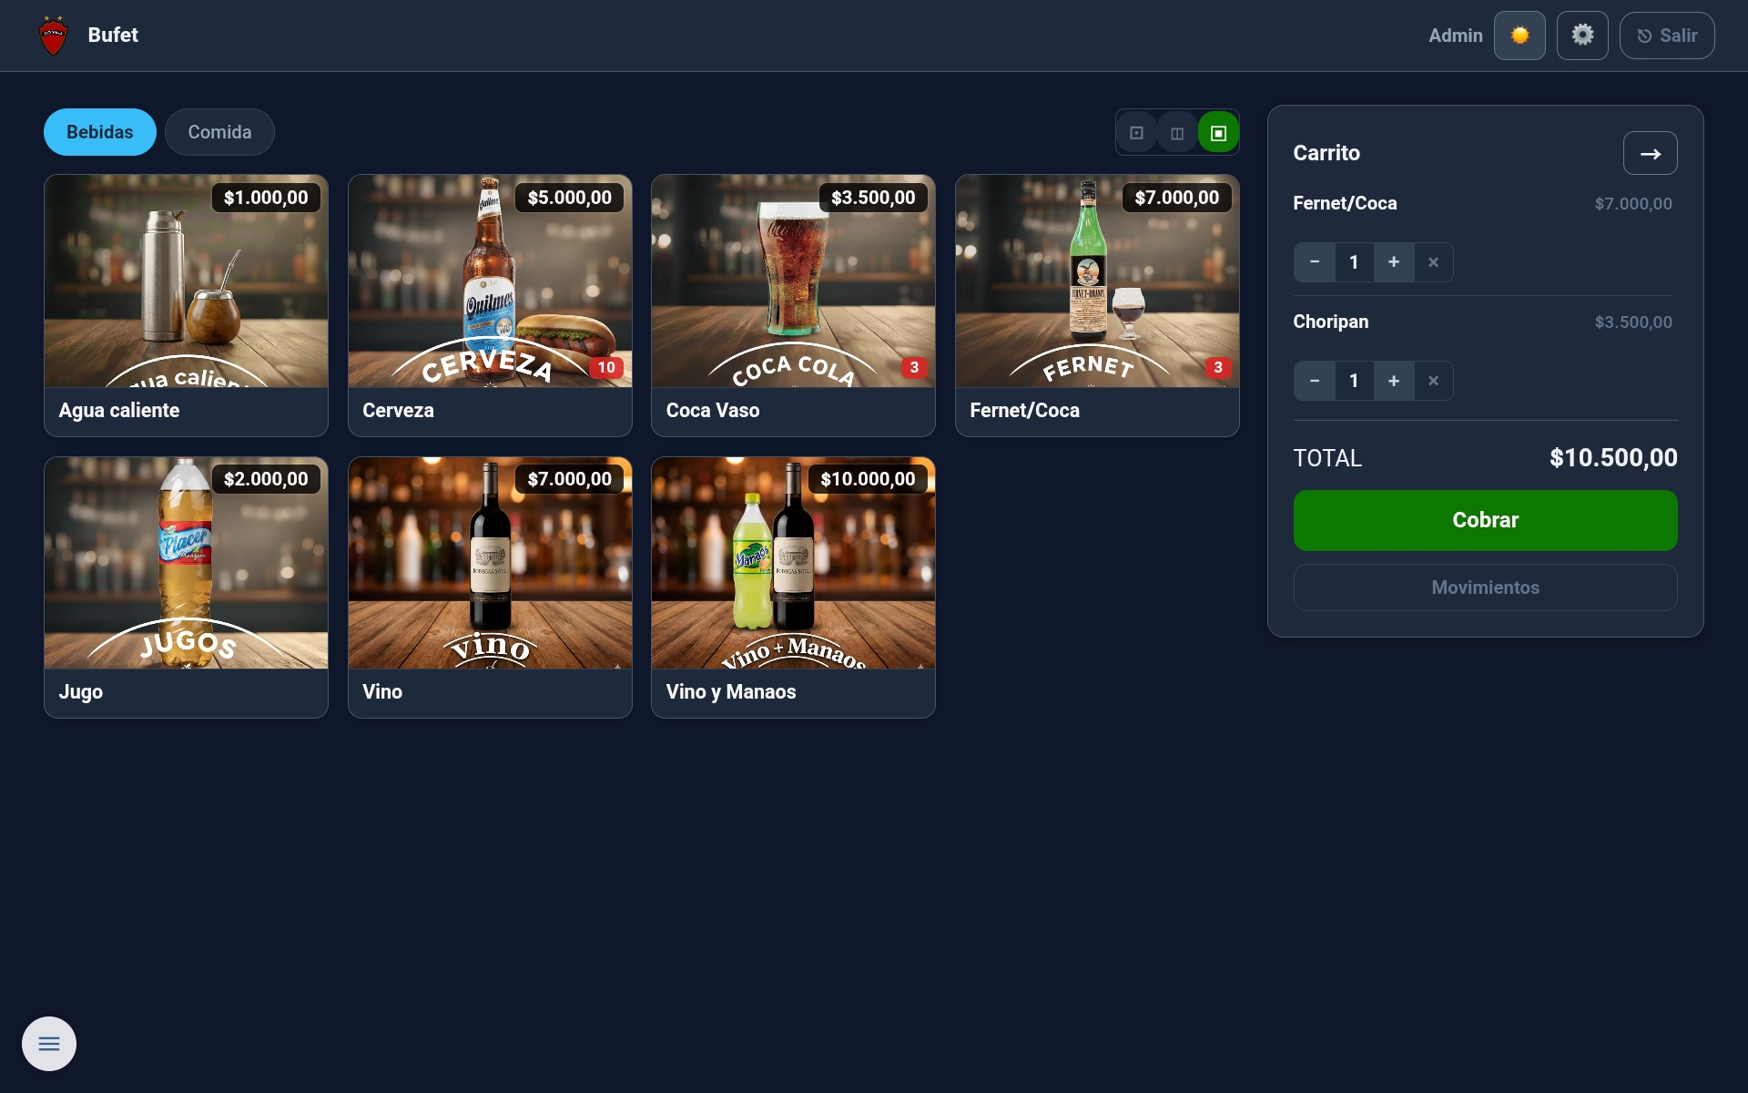Image resolution: width=1748 pixels, height=1093 pixels.
Task: Click the green Cobrar button
Action: click(x=1485, y=520)
